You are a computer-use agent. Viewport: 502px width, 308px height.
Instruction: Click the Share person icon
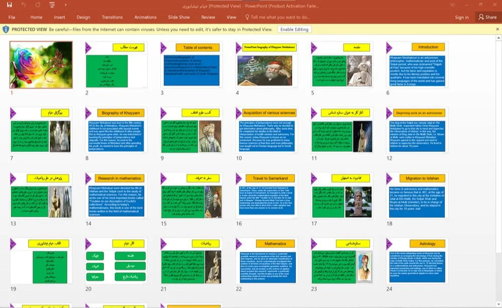point(481,17)
